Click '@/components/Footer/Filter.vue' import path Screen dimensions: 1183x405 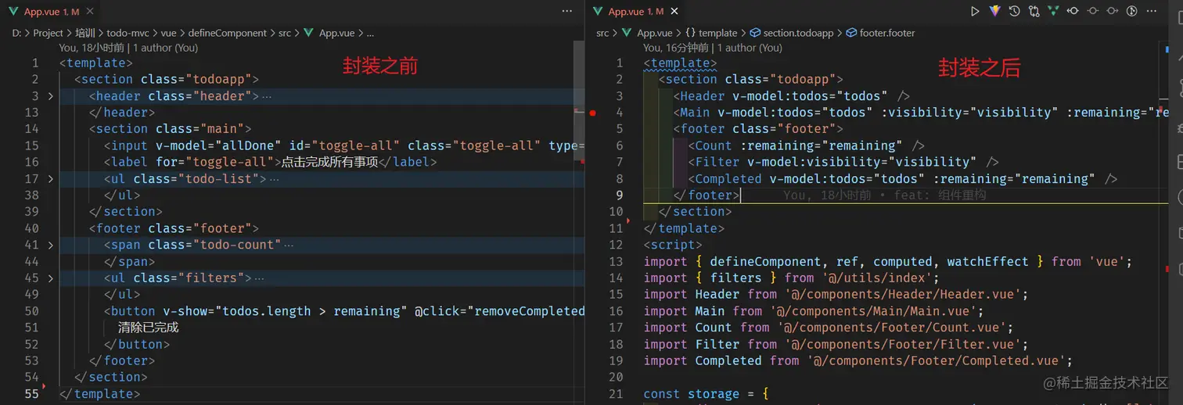coord(902,344)
